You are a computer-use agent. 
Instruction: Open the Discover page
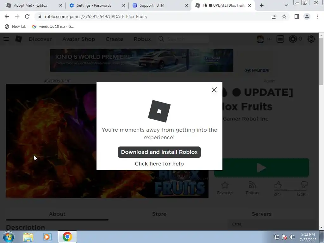[40, 39]
